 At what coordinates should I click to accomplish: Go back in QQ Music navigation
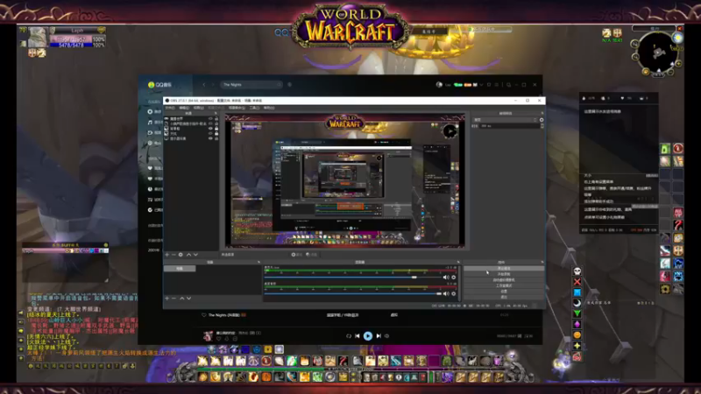click(x=204, y=84)
